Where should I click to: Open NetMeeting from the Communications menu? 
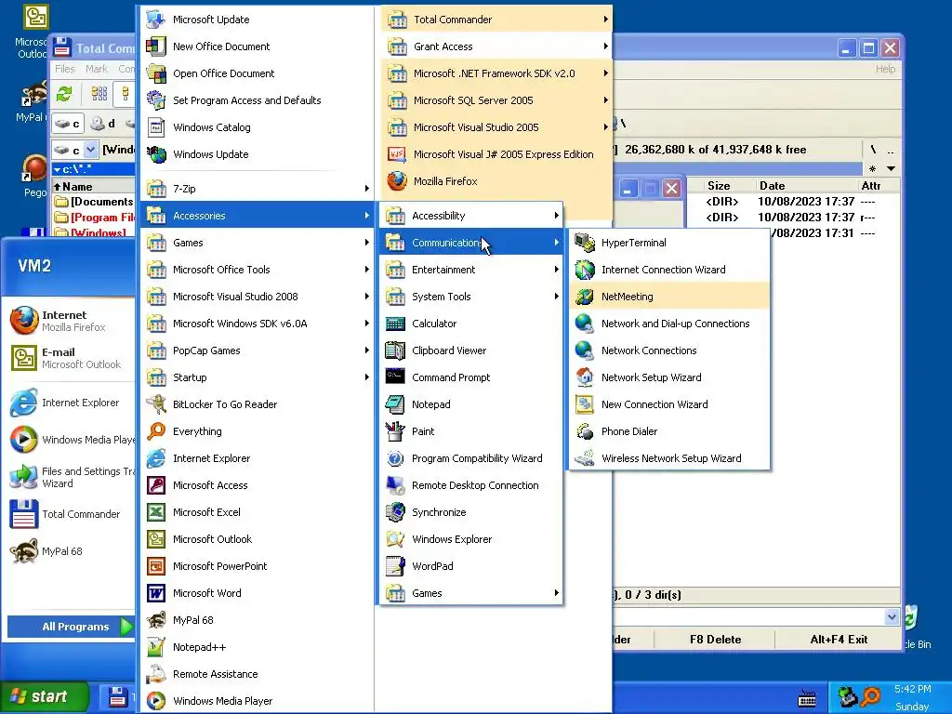669,297
